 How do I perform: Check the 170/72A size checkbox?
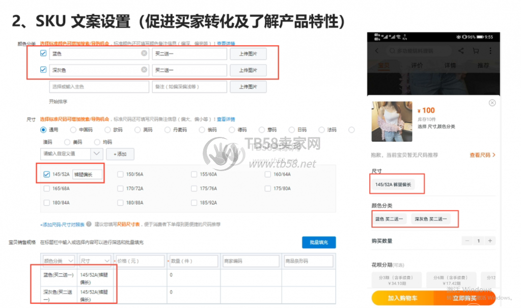(x=120, y=188)
